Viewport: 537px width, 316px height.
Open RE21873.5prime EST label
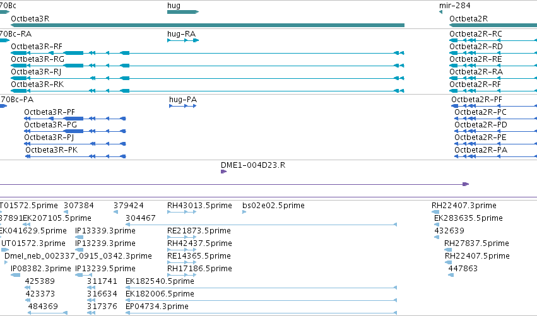click(199, 231)
